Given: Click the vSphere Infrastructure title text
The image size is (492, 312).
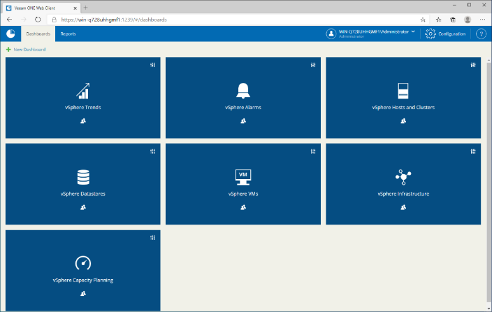Looking at the screenshot, I should coord(403,194).
